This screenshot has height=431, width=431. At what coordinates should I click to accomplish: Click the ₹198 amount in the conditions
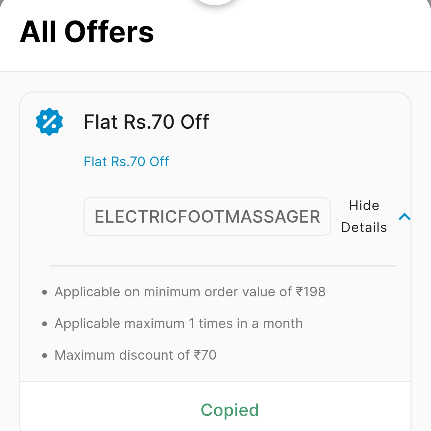(x=311, y=292)
